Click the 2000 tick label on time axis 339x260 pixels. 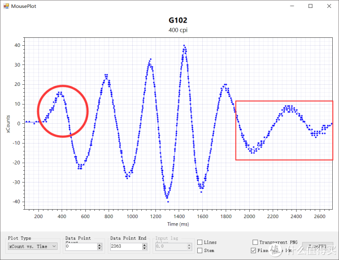(x=249, y=216)
